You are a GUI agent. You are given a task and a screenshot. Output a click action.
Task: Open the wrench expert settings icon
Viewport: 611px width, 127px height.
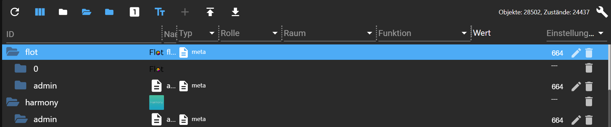tap(602, 12)
